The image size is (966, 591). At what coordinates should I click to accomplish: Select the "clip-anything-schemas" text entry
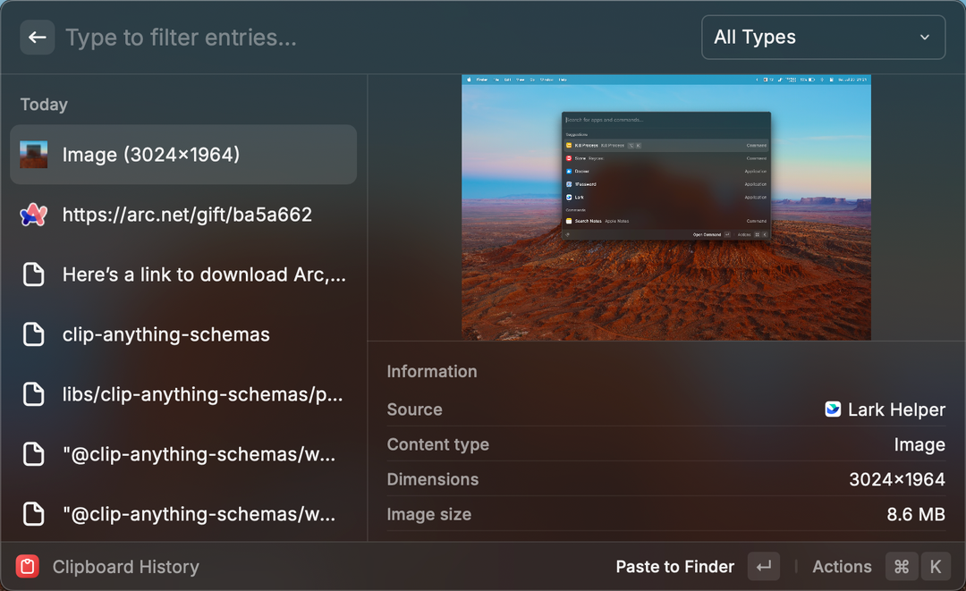[x=166, y=334]
